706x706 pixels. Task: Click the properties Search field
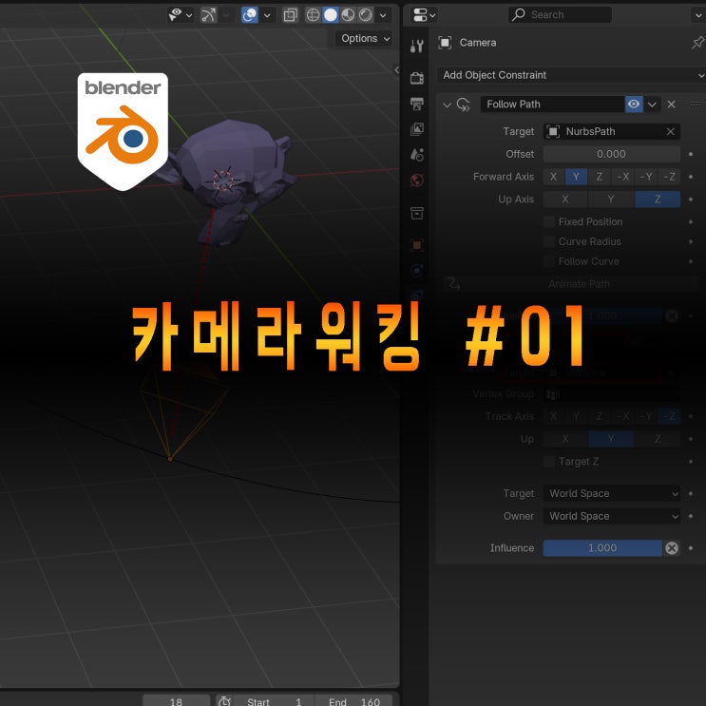(560, 15)
